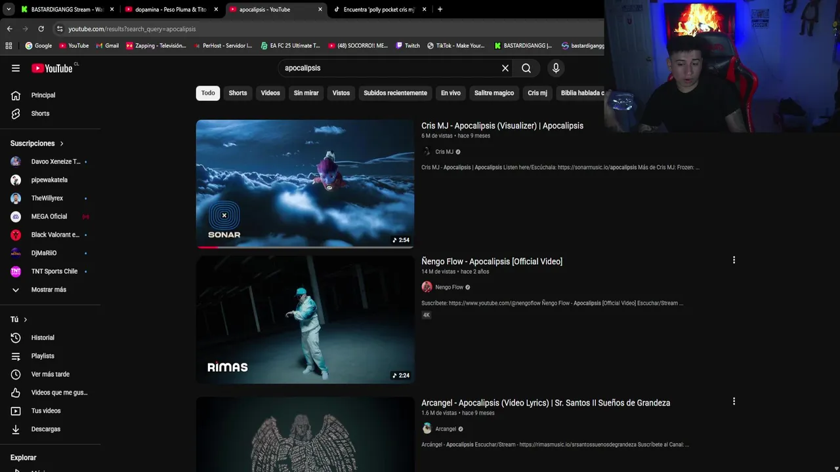Activate voice search microphone
Viewport: 840px width, 472px height.
click(556, 68)
